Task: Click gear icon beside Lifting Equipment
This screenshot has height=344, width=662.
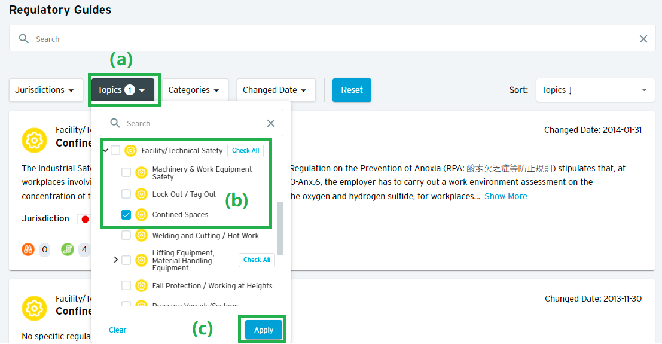Action: (142, 260)
